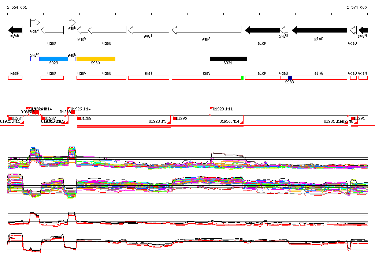Select the red-outlined yqgU annotation box
Screen dimensions: 375x261
[x=107, y=77]
